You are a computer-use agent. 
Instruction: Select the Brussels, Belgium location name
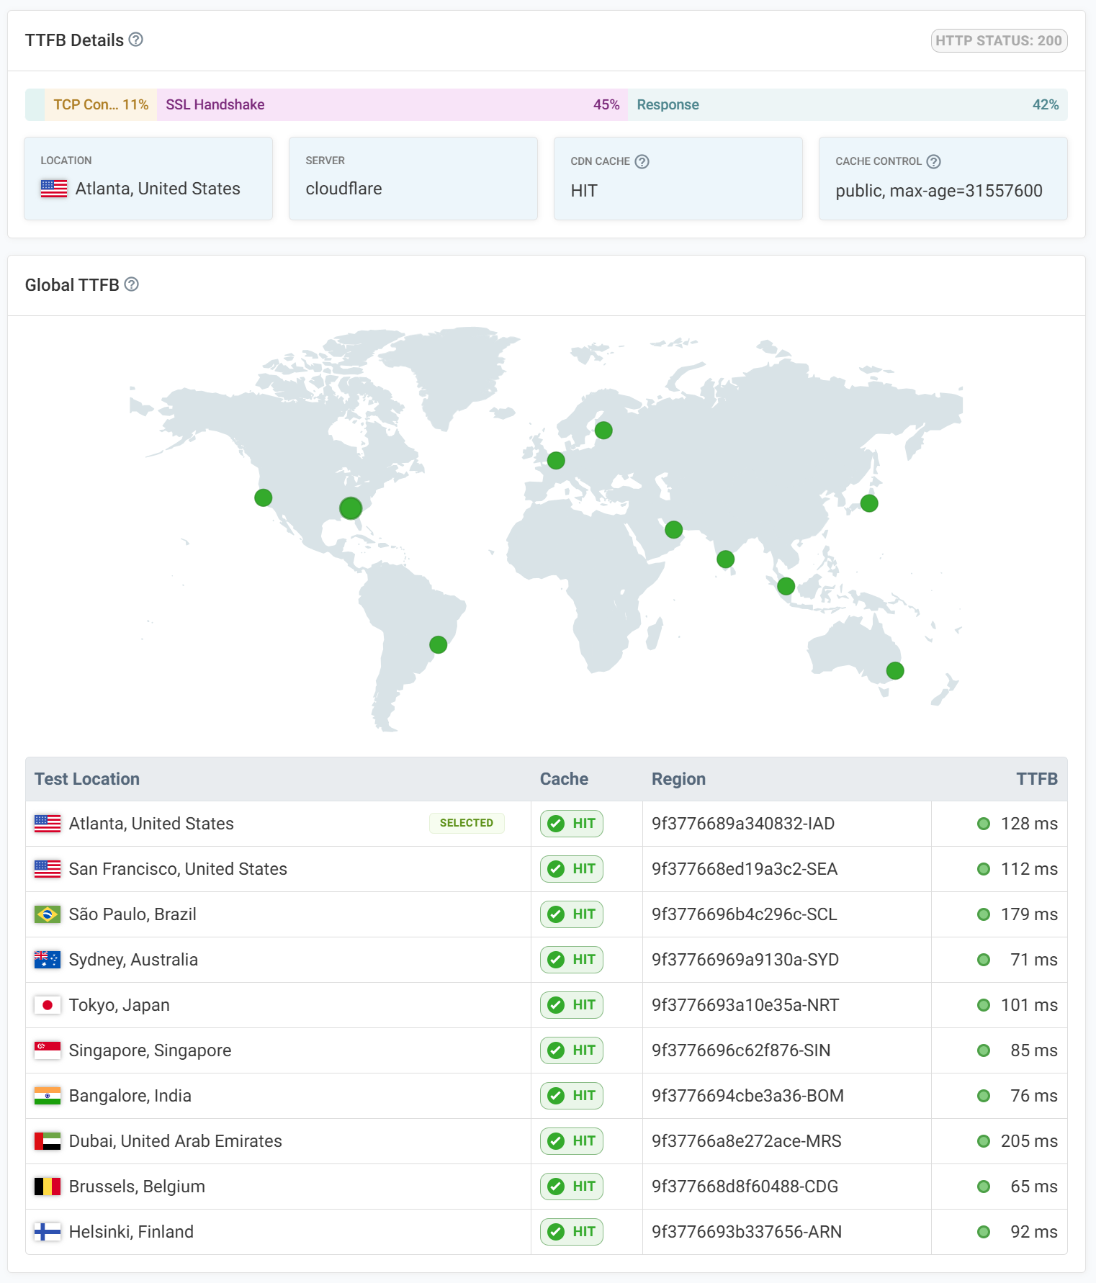tap(137, 1187)
